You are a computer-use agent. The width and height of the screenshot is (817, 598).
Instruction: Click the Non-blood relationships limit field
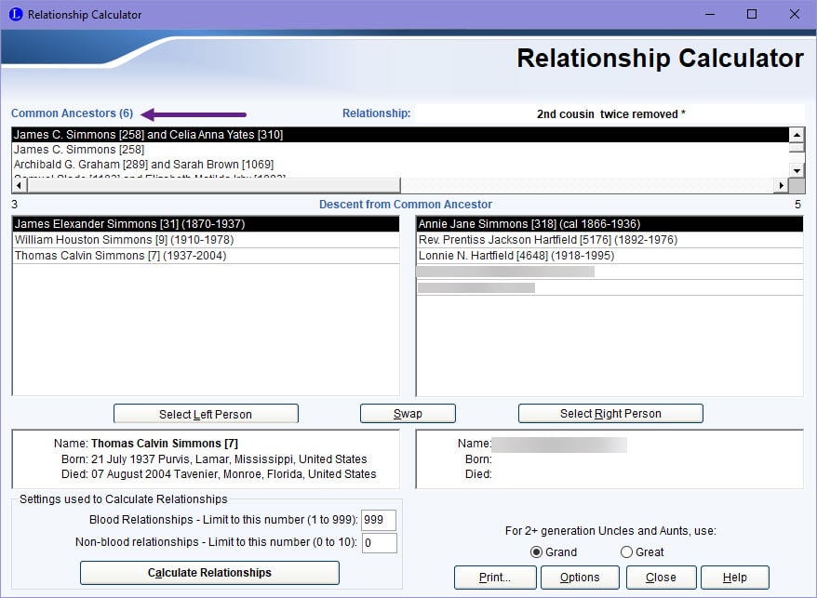point(380,542)
